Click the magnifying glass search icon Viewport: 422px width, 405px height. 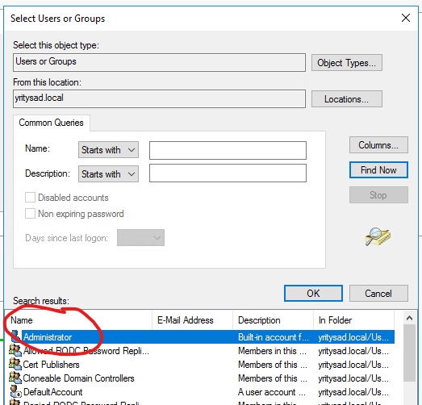click(378, 236)
